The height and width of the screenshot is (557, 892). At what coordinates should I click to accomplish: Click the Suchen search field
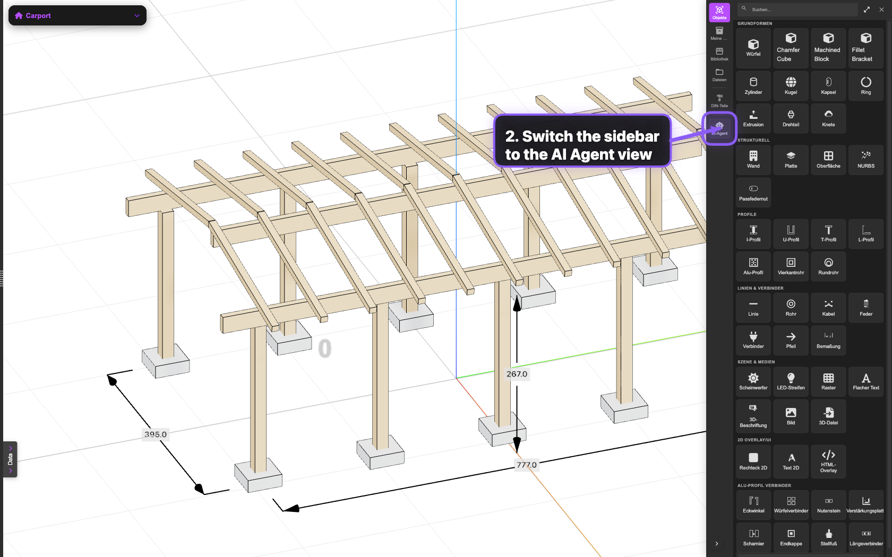tap(796, 9)
